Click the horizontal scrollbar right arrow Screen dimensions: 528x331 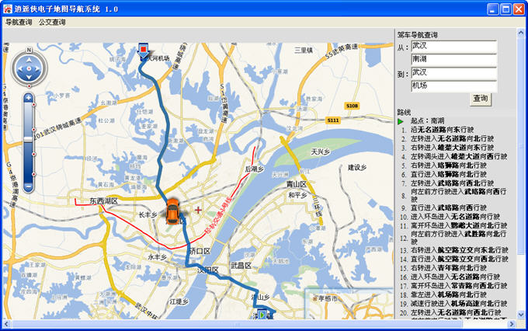pos(512,324)
